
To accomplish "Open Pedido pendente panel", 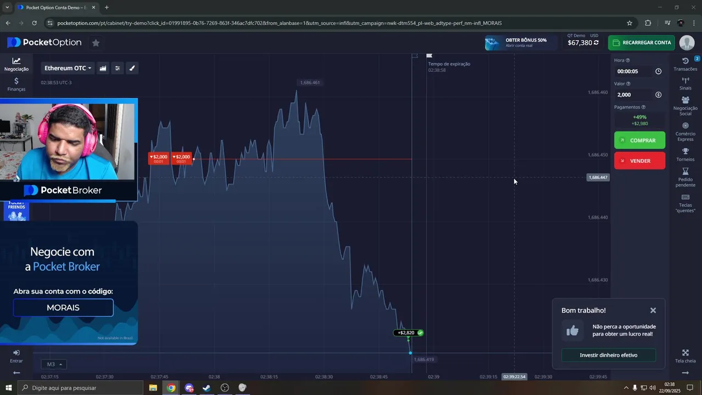I will point(686,178).
